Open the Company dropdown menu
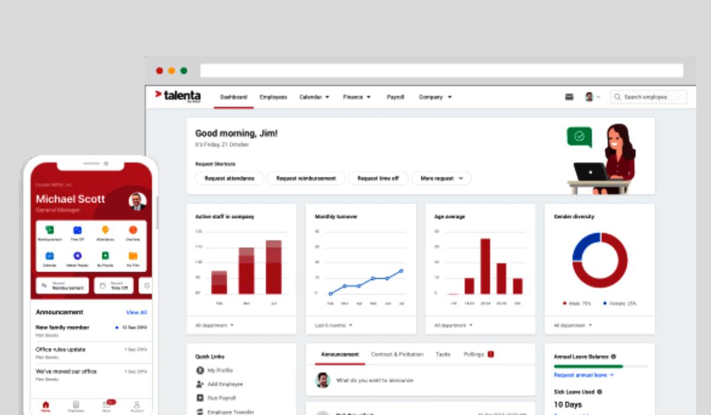Viewport: 711px width, 415px height. tap(435, 97)
